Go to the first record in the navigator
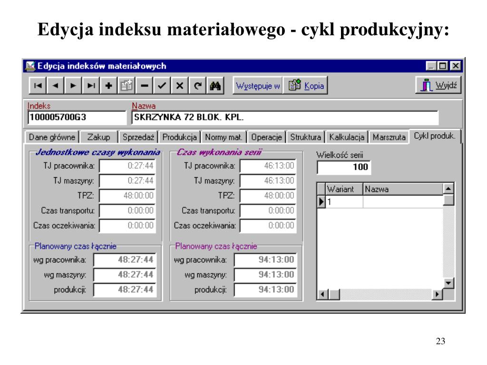487x365 pixels. click(x=38, y=86)
